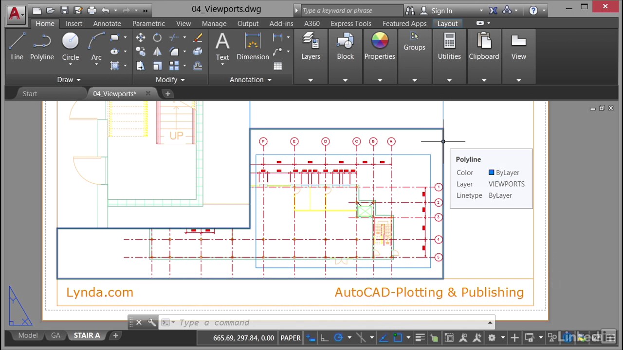
Task: Open the Insert ribbon tab
Action: pos(74,23)
